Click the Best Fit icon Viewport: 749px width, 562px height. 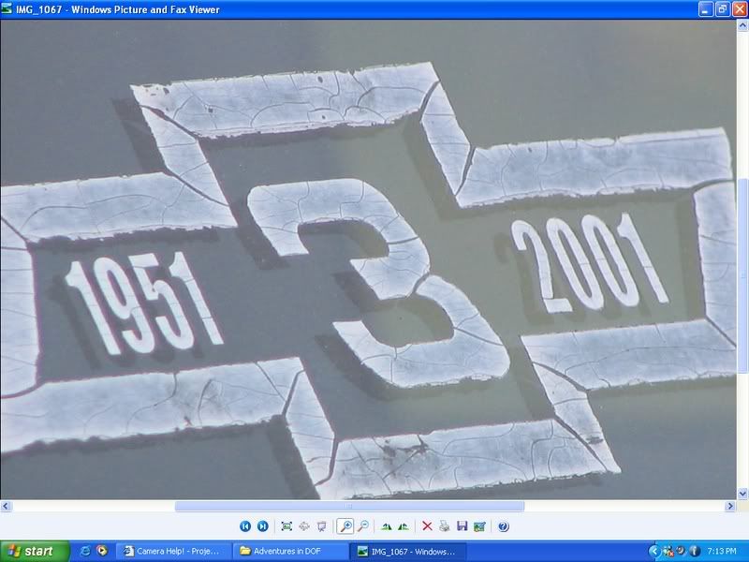[286, 526]
